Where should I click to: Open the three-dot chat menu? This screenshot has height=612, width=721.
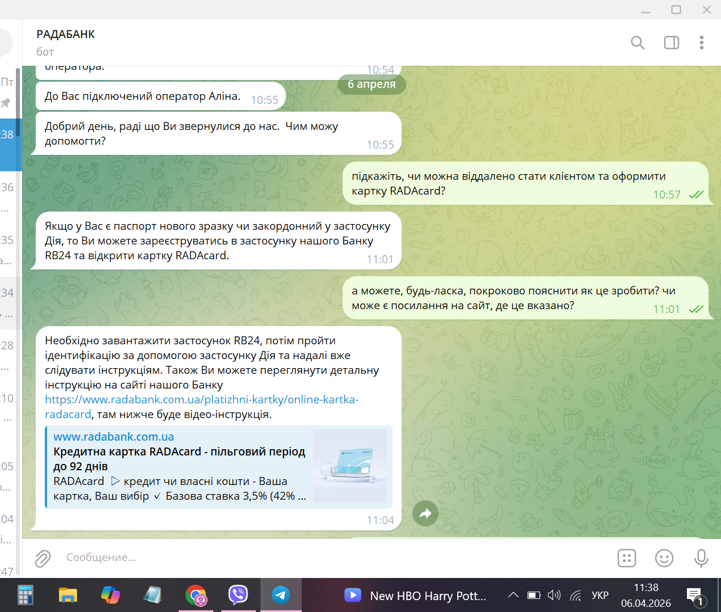[x=702, y=43]
